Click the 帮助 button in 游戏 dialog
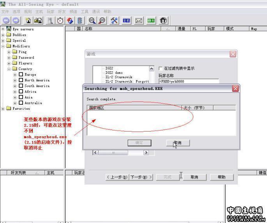 click(222, 177)
